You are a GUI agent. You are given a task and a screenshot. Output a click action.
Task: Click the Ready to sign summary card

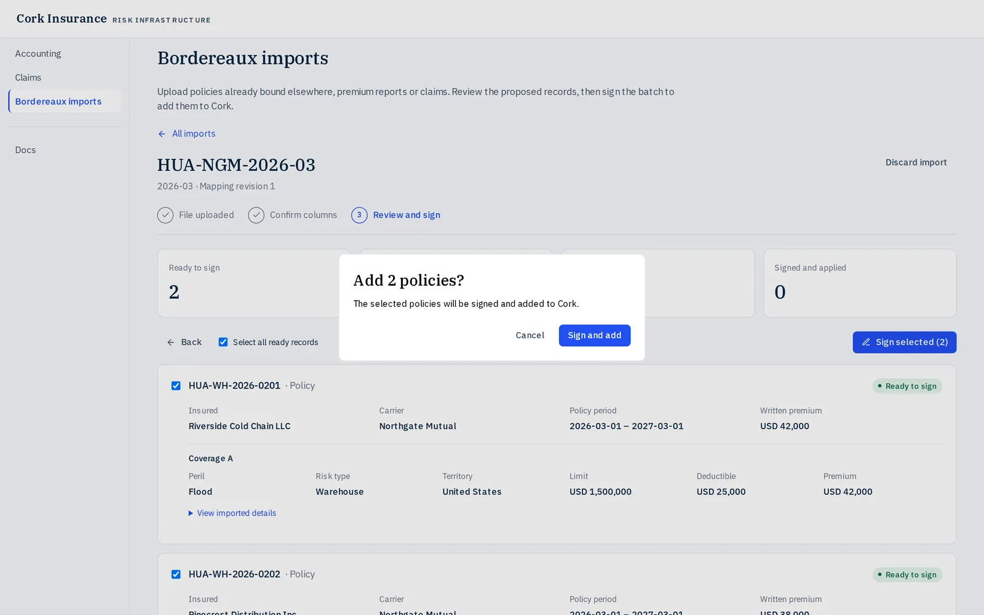(253, 283)
